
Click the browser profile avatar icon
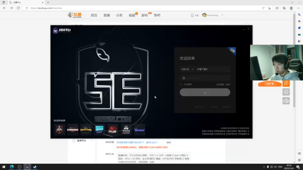coord(291,8)
